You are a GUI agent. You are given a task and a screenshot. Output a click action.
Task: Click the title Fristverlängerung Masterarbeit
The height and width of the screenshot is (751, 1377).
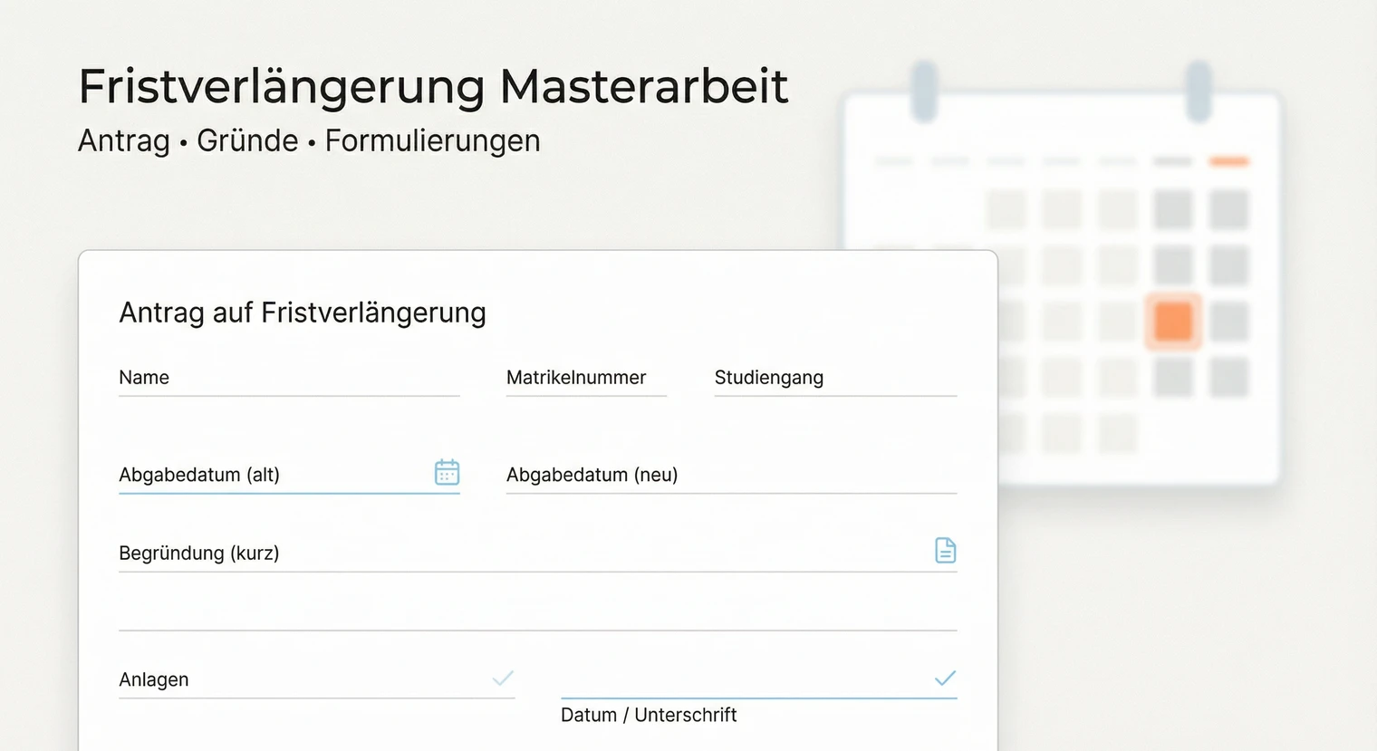432,85
